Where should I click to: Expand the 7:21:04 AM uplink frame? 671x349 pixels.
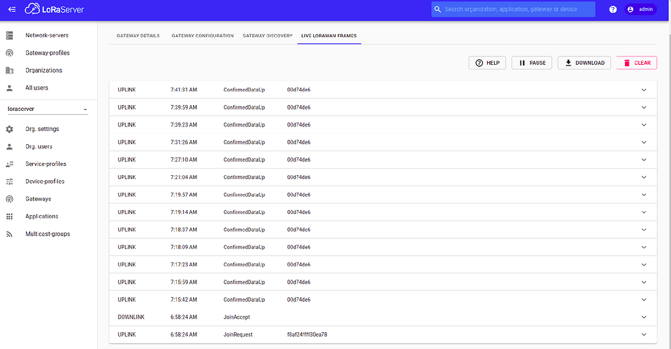tap(644, 177)
